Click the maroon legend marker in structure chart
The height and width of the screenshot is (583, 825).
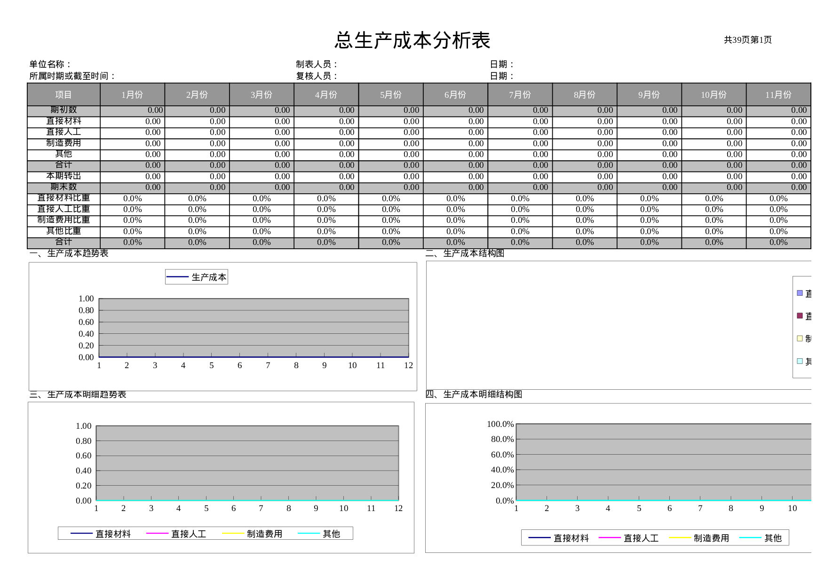click(x=800, y=315)
